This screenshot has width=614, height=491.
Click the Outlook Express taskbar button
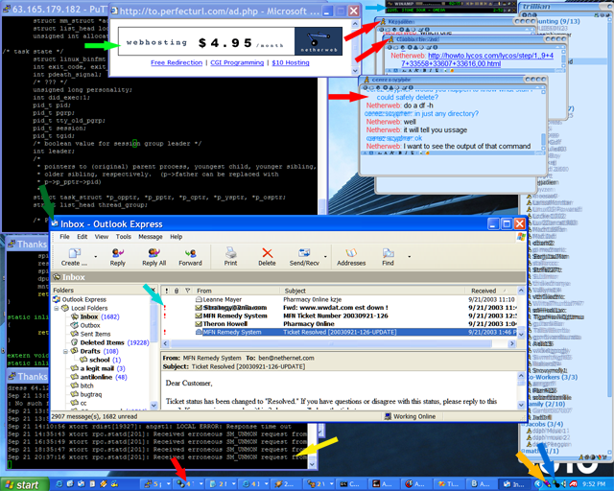tap(514, 484)
